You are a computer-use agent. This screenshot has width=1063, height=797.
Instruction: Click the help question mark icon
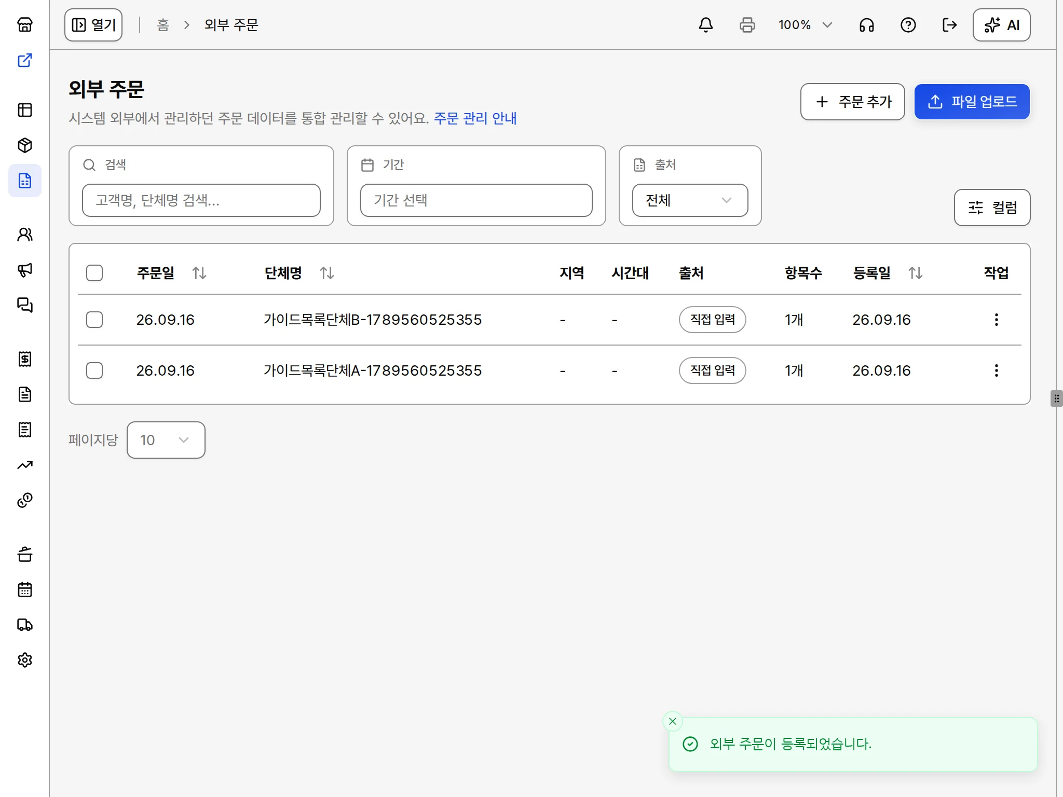pyautogui.click(x=908, y=25)
